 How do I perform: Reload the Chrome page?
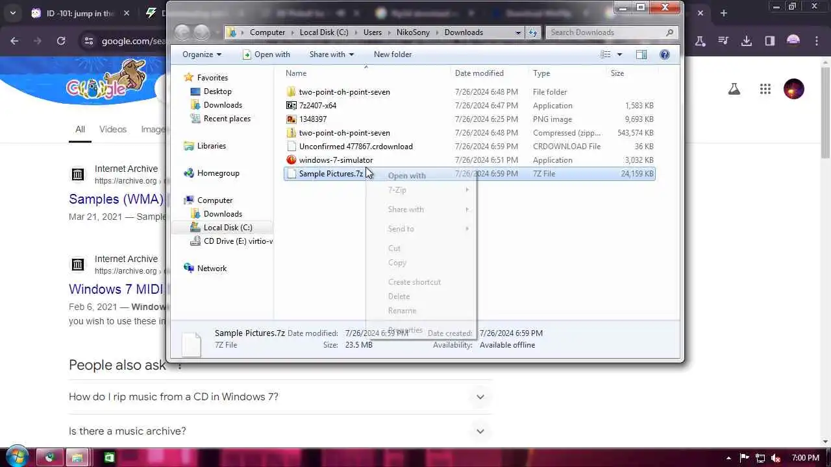pos(61,41)
